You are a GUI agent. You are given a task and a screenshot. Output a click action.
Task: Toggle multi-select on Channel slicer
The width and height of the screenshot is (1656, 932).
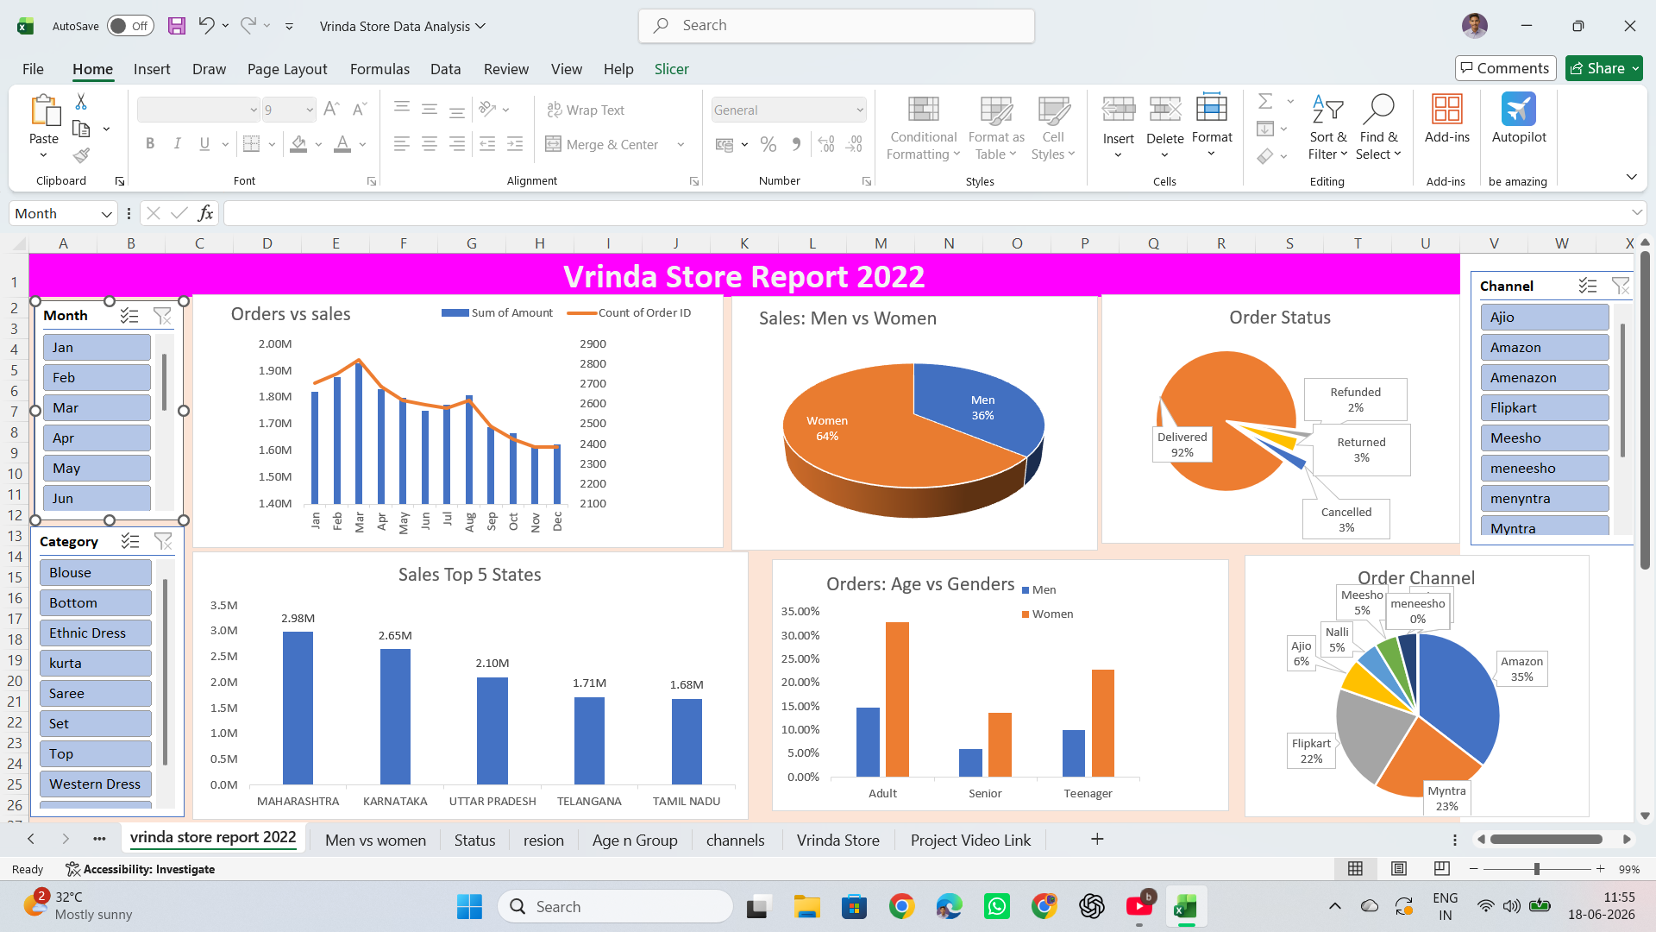tap(1588, 286)
